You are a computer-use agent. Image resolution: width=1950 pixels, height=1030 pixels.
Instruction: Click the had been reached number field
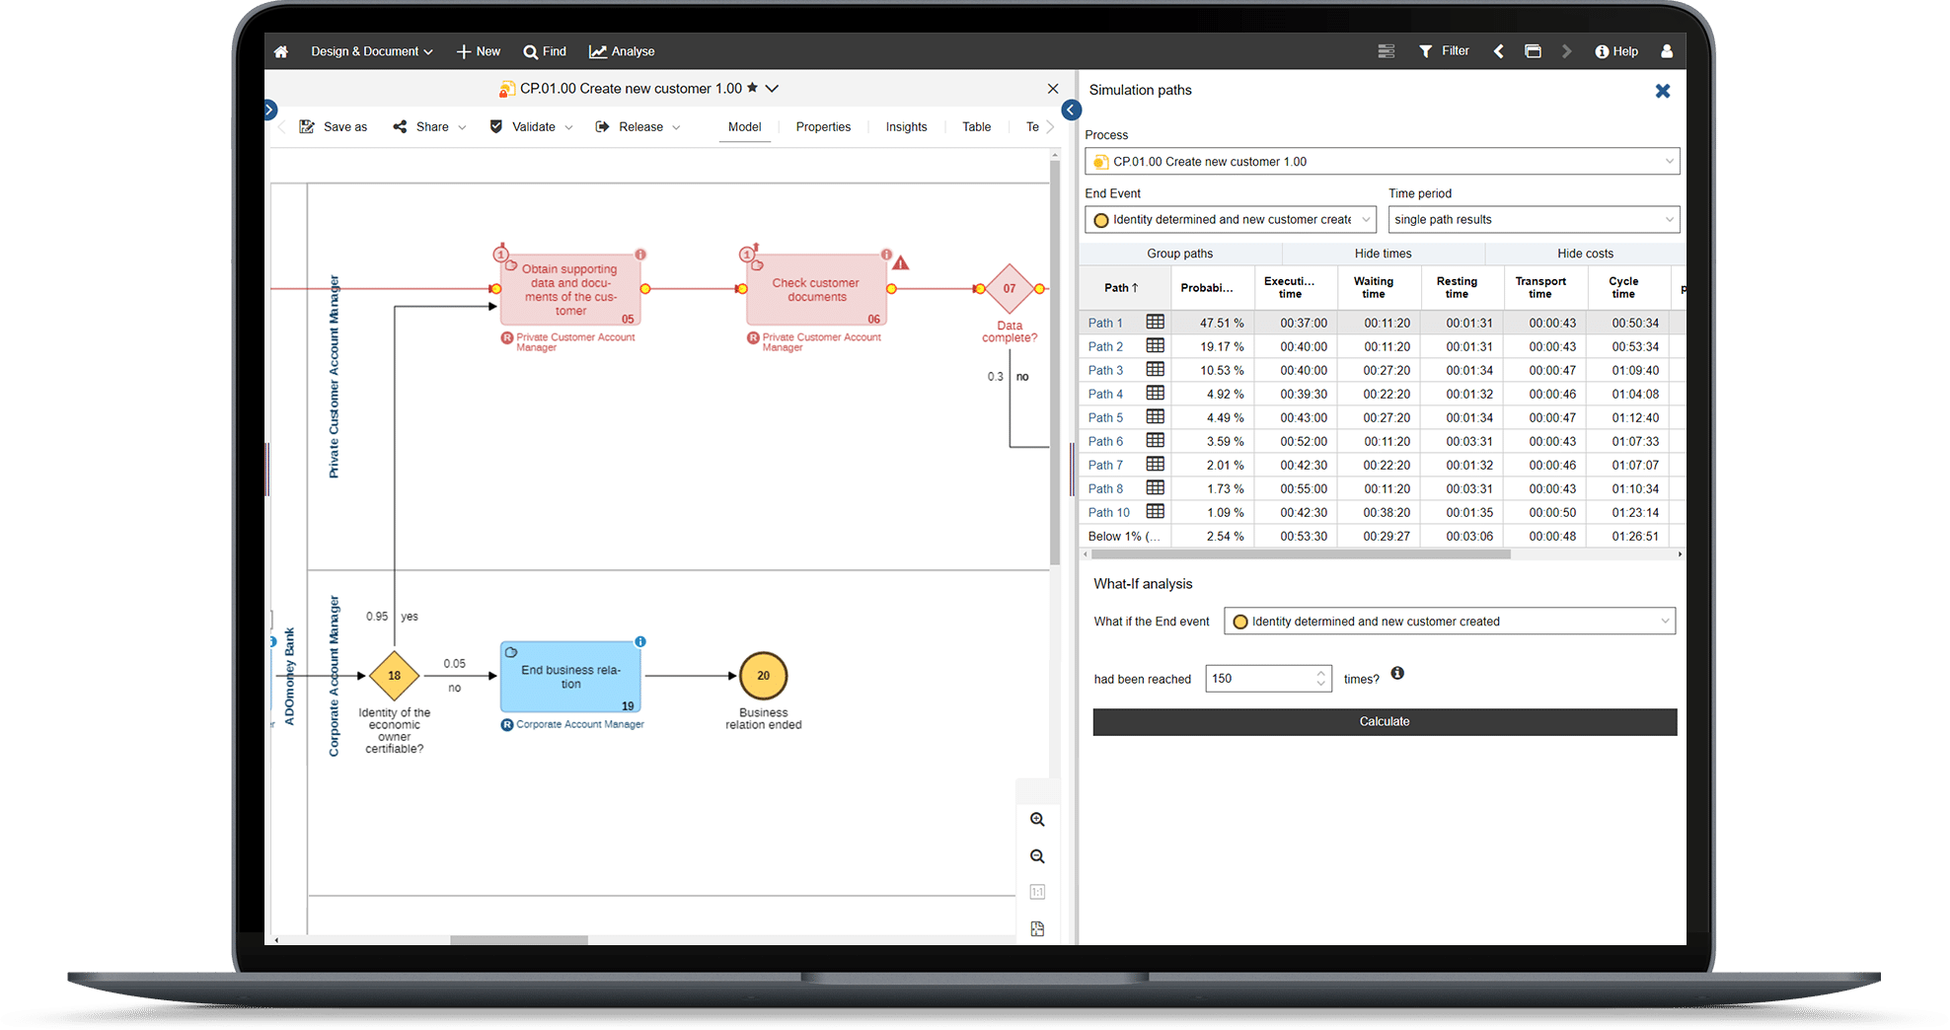tap(1259, 679)
